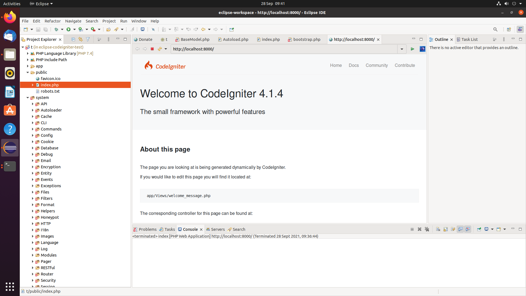Screen dimensions: 526x296
Task: Switch to the Task List tab
Action: point(467,39)
